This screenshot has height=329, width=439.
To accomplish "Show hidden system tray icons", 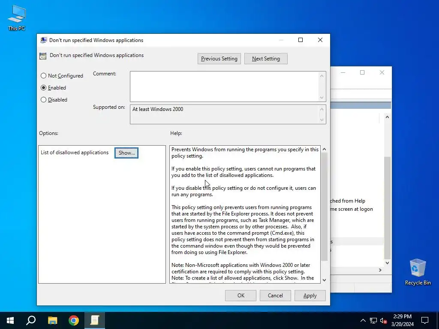I will coord(363,320).
